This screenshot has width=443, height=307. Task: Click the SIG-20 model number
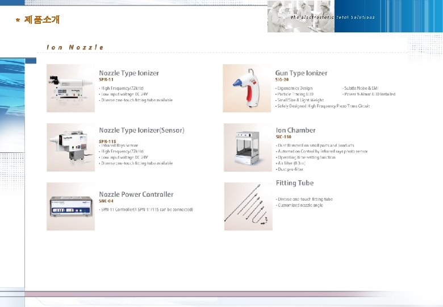click(x=282, y=80)
